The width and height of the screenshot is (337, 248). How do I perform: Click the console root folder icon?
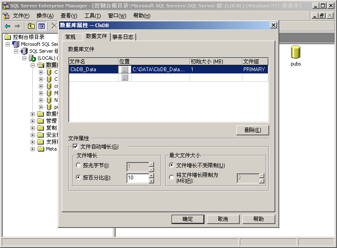7,37
